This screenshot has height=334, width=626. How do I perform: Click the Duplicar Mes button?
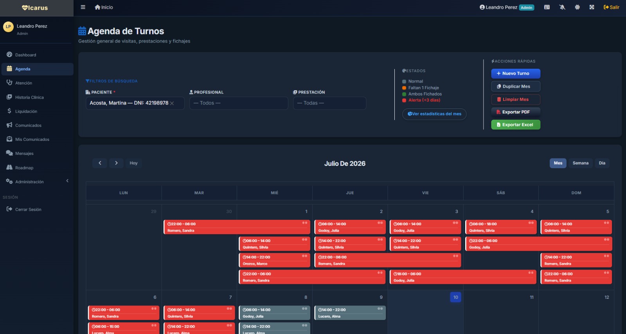tap(516, 86)
